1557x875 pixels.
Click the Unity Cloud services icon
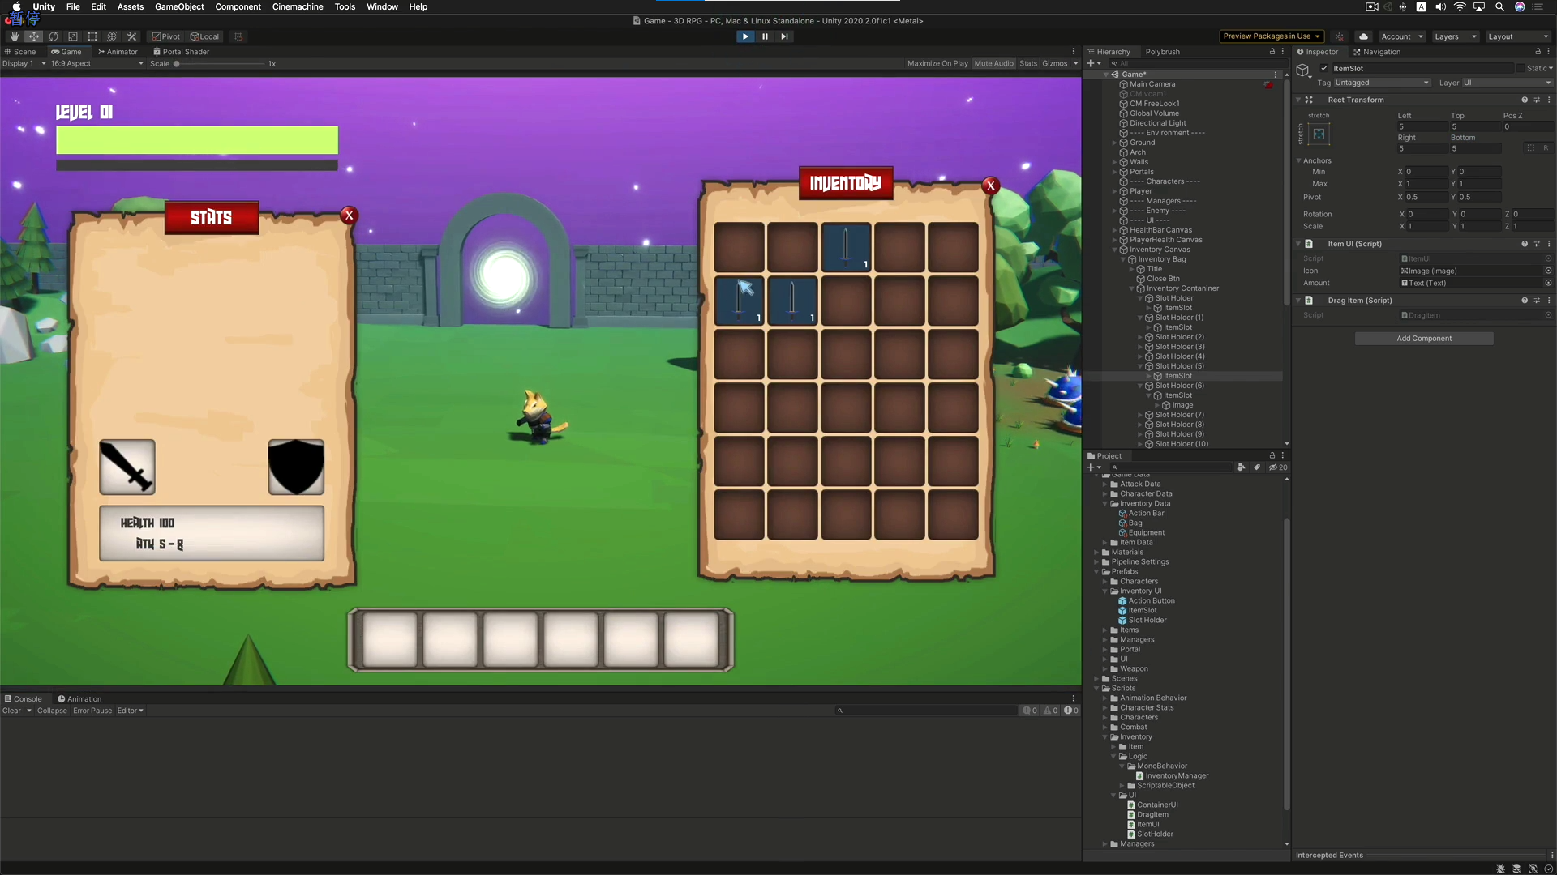(1363, 36)
